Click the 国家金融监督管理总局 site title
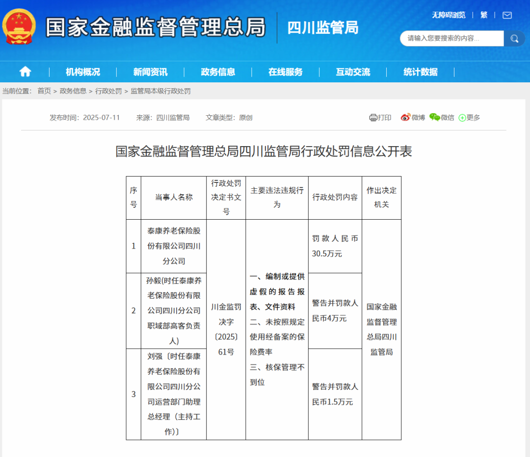530x457 pixels. click(156, 27)
